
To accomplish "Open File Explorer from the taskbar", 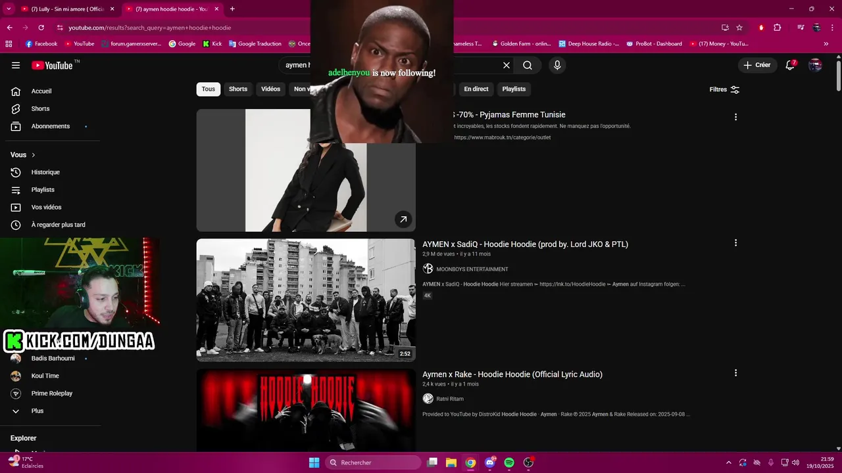I will coord(451,462).
